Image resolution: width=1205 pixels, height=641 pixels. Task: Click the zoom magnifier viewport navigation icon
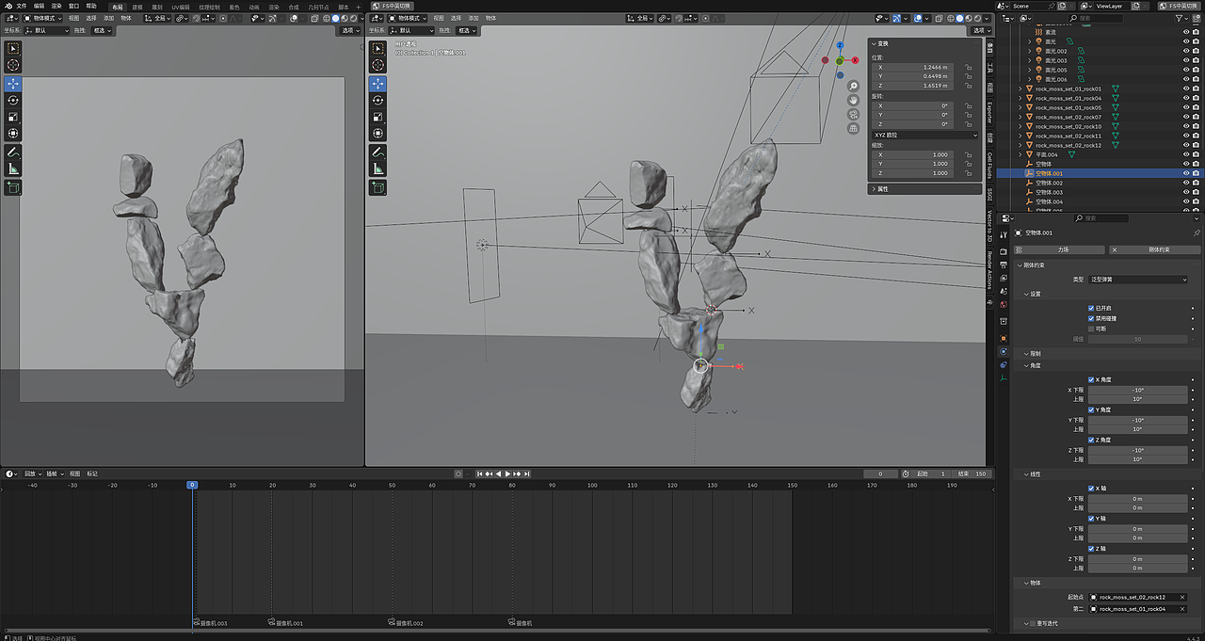[x=853, y=86]
